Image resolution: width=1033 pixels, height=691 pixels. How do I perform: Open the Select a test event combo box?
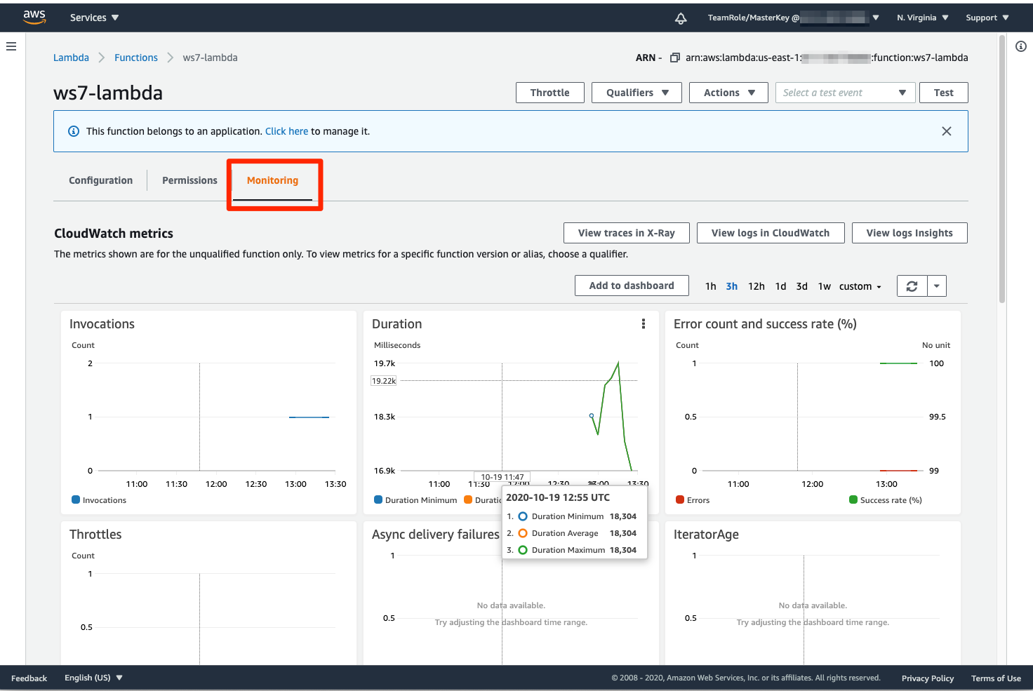846,93
